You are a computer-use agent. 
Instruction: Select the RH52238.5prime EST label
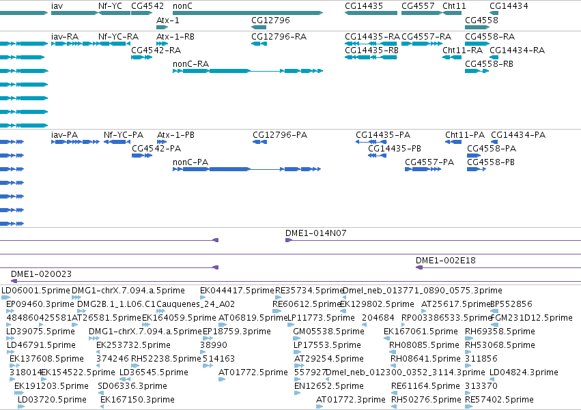(x=166, y=359)
